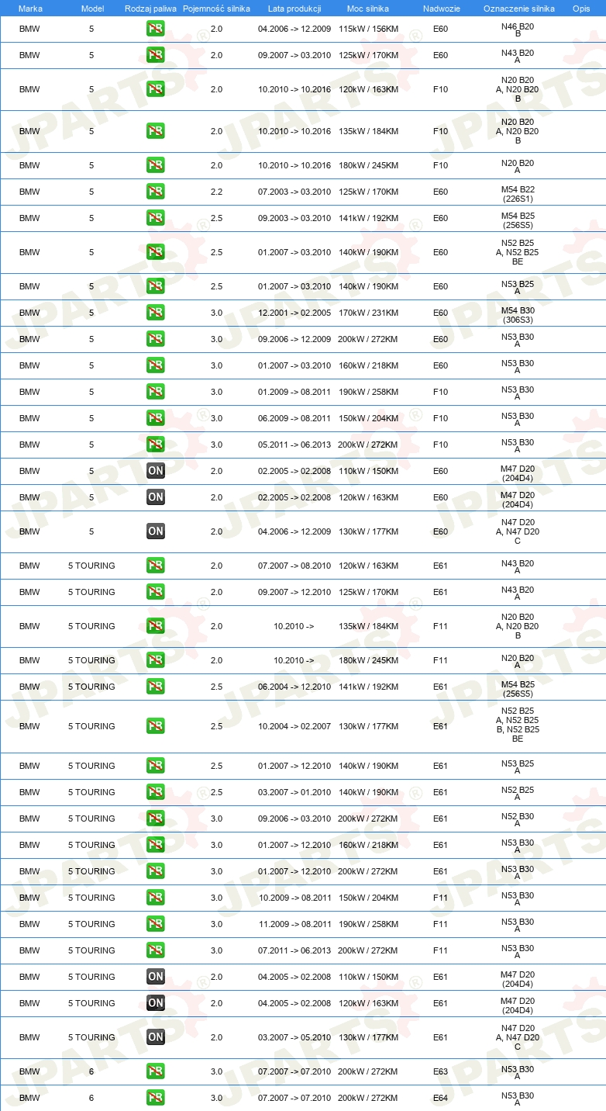Click petrol icon in the 06.2009 -> 08.2011 row
The height and width of the screenshot is (1111, 606).
click(x=156, y=418)
